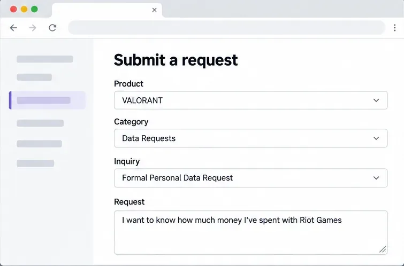Viewport: 404px width, 266px height.
Task: Select the last sidebar placeholder item
Action: point(35,163)
